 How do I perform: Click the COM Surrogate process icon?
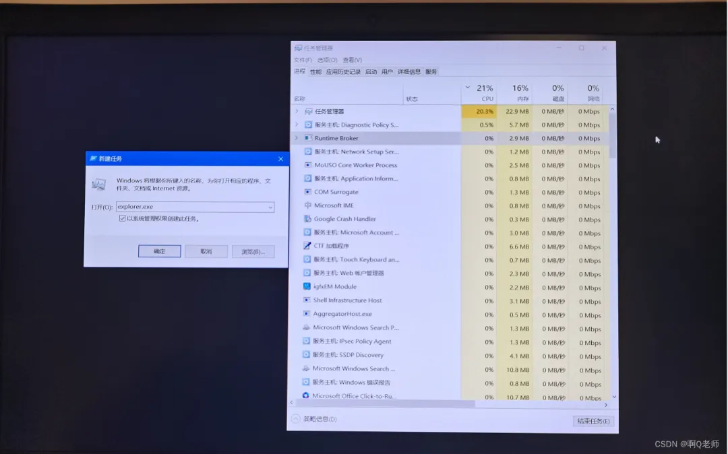click(x=307, y=192)
